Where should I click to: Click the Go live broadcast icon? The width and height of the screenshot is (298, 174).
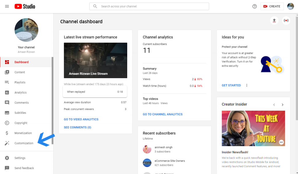click(x=286, y=21)
